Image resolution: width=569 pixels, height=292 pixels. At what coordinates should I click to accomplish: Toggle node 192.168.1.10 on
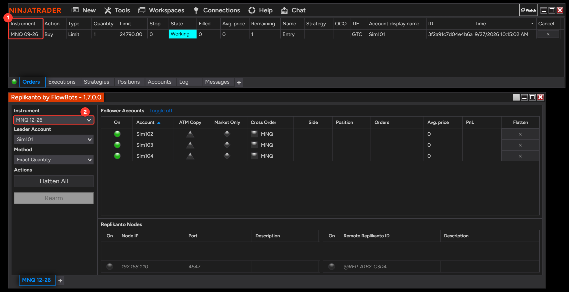point(110,266)
